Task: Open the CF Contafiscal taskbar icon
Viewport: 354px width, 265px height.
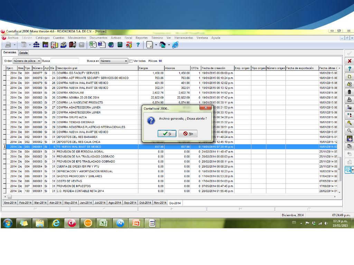Action: 72,223
